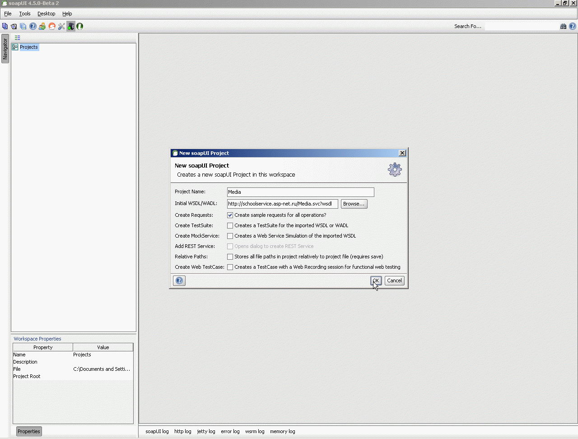Click the orange S toolbar icon
Screen dimensions: 578x439
pos(52,26)
